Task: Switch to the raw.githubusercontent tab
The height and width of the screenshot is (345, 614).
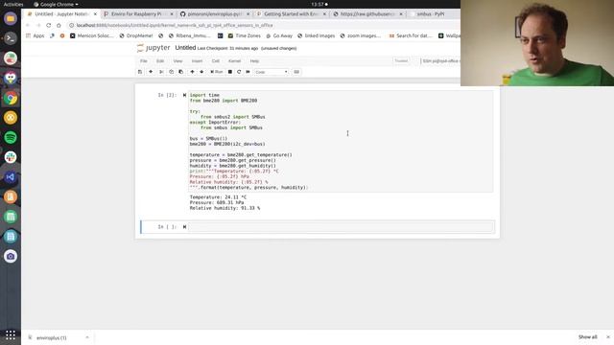Action: 366,13
